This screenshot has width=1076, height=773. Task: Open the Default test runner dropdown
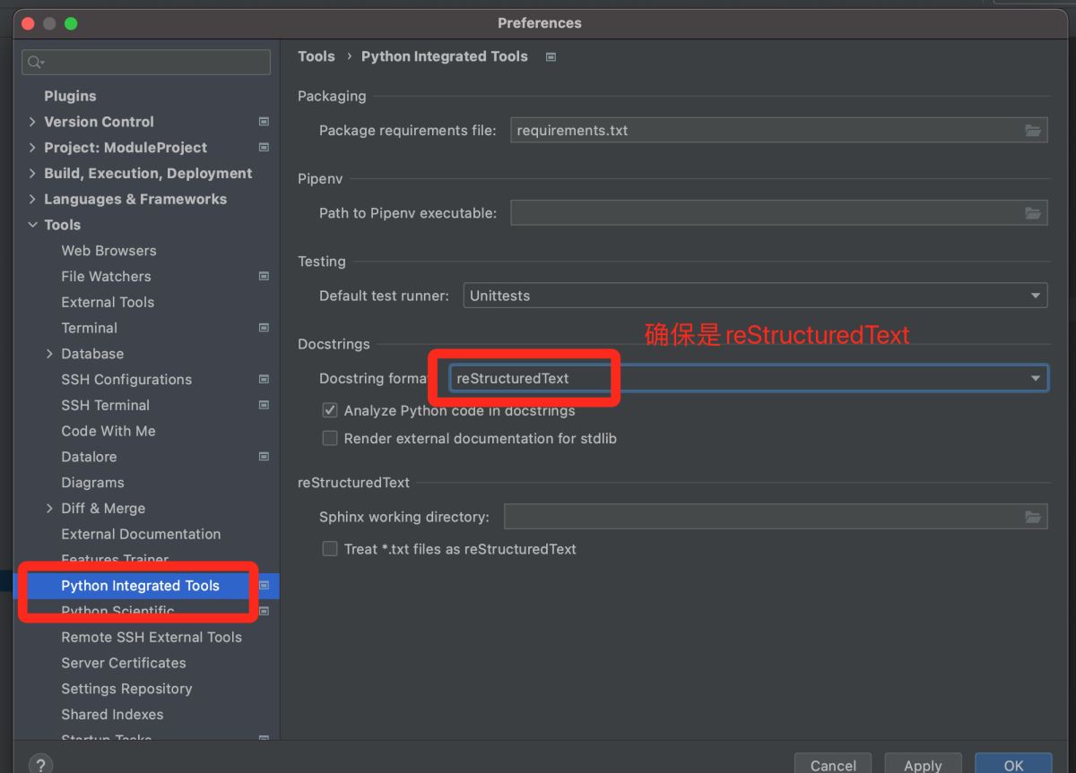click(1036, 296)
